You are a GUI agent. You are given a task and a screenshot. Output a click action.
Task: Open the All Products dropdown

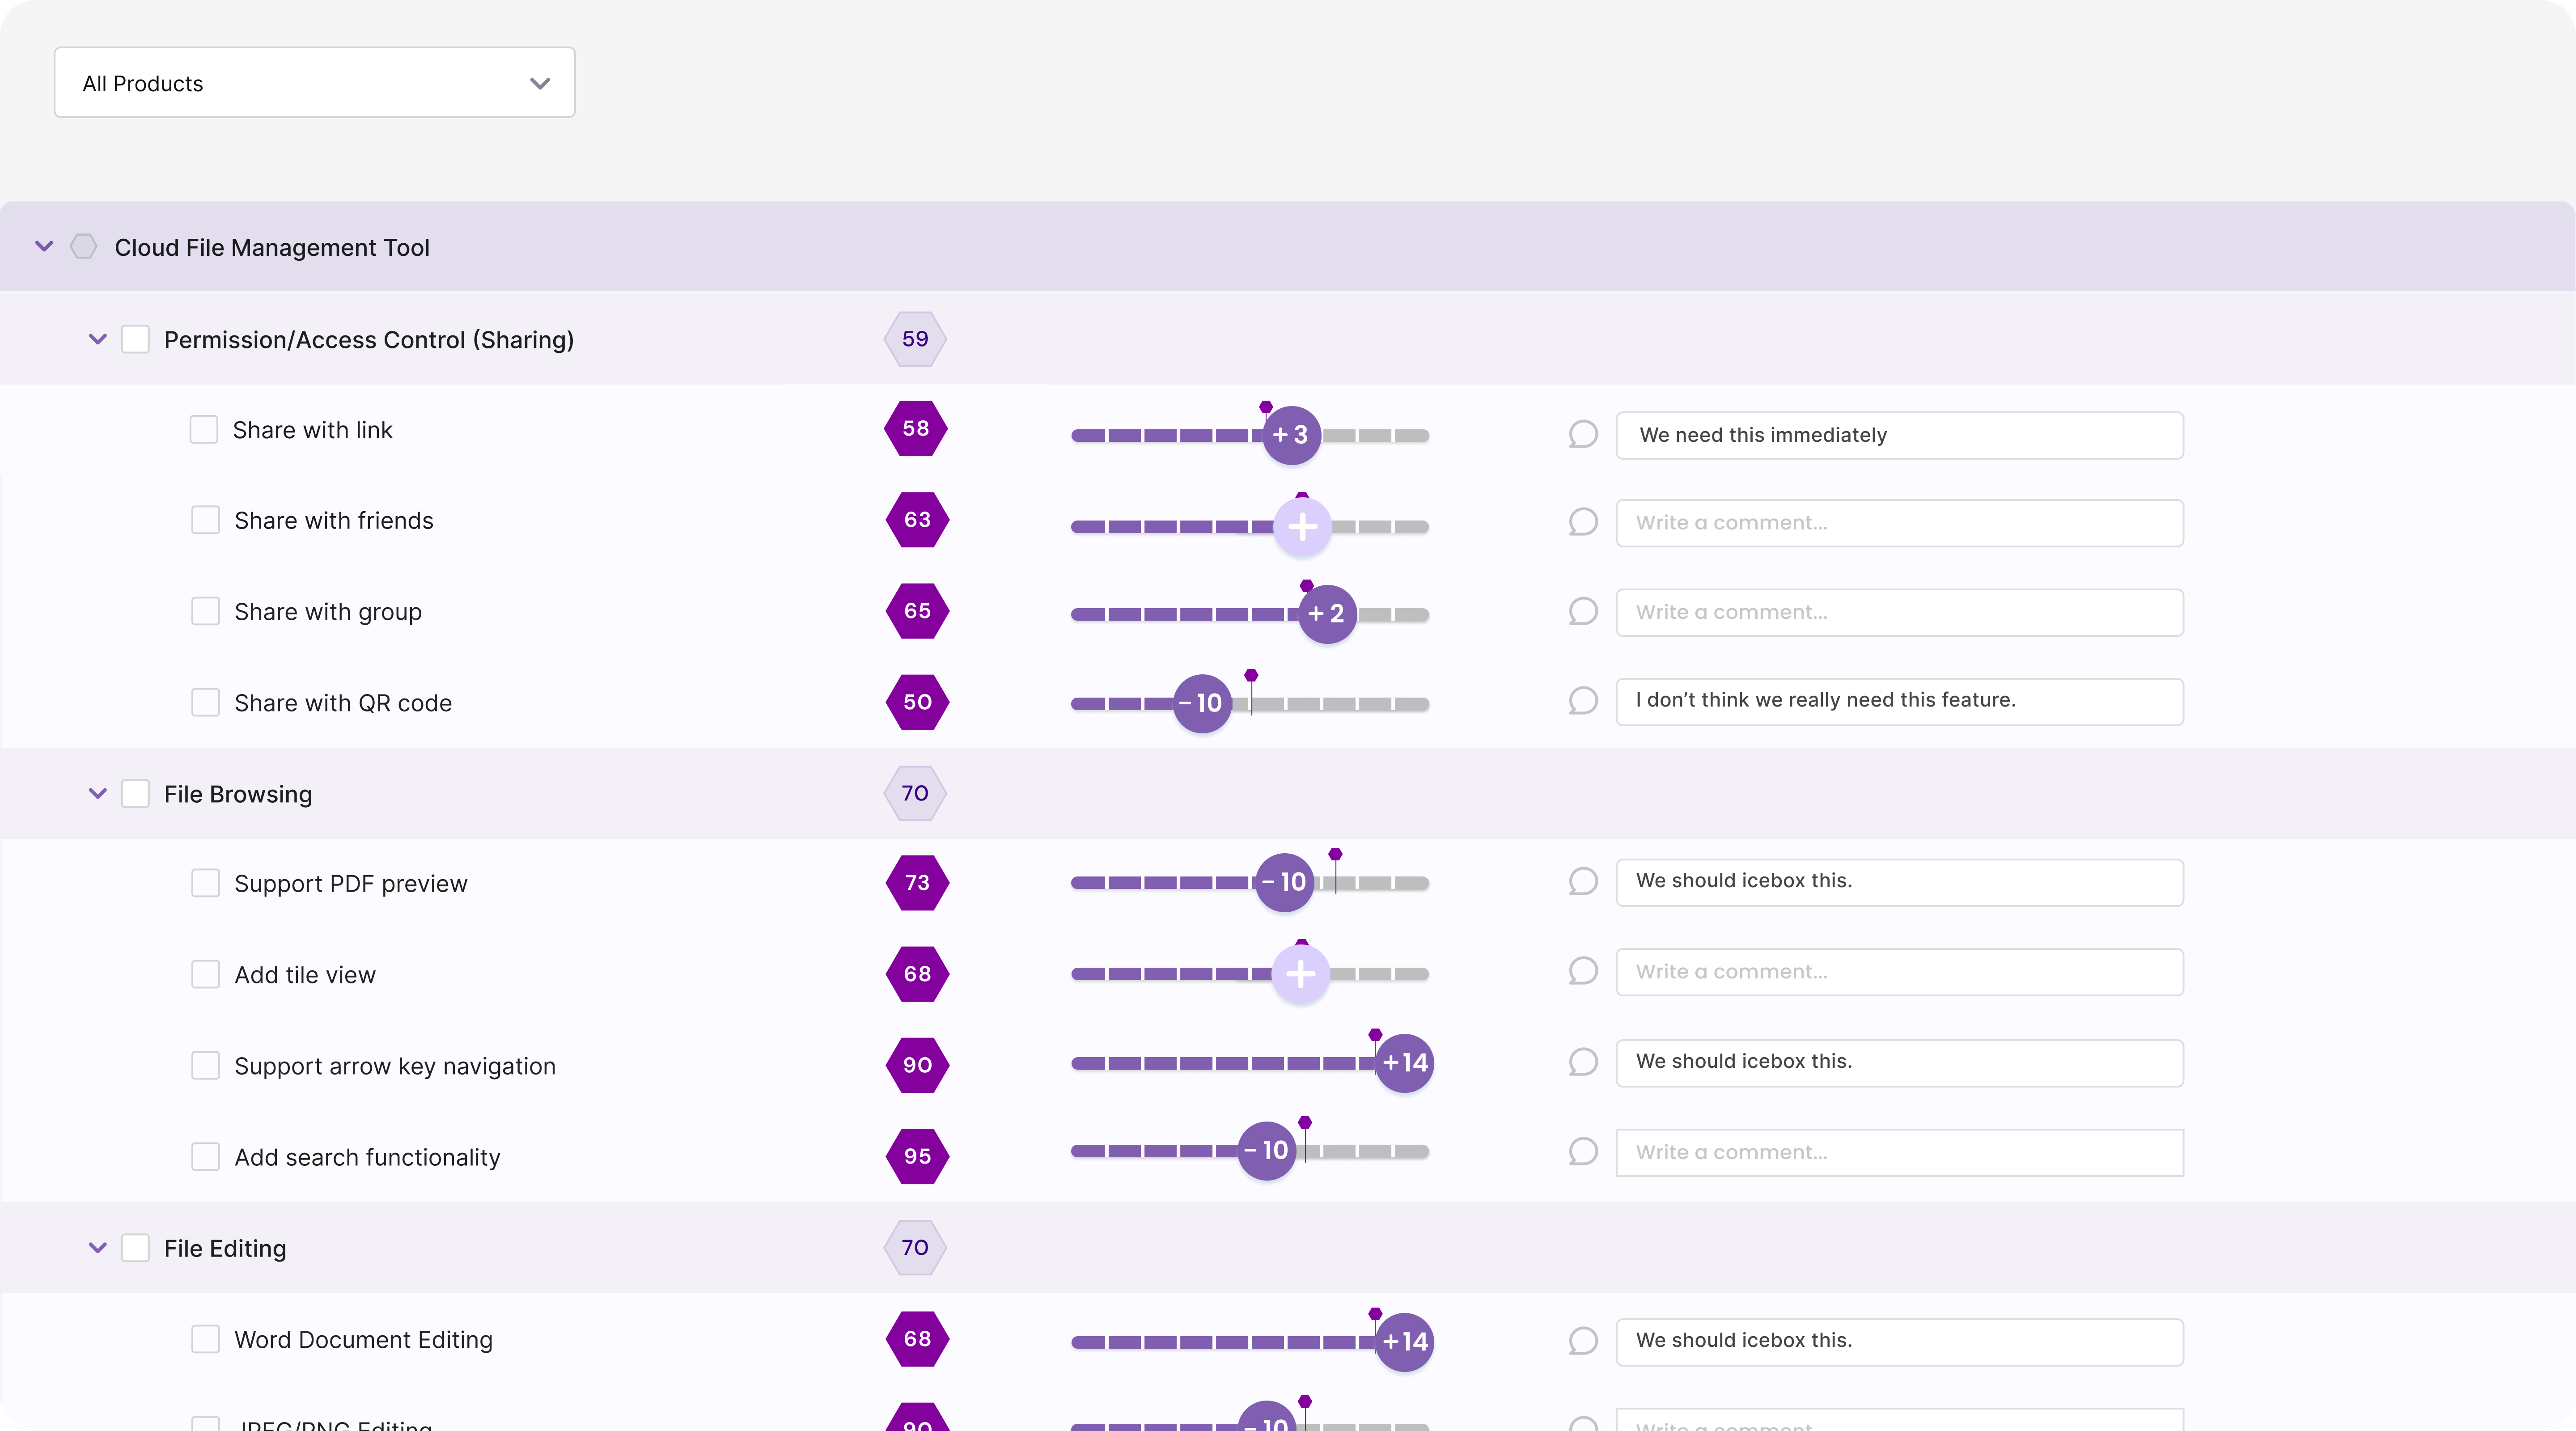click(x=314, y=83)
